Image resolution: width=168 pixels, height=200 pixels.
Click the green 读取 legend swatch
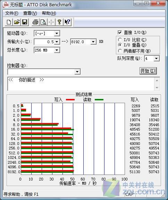click(99, 100)
